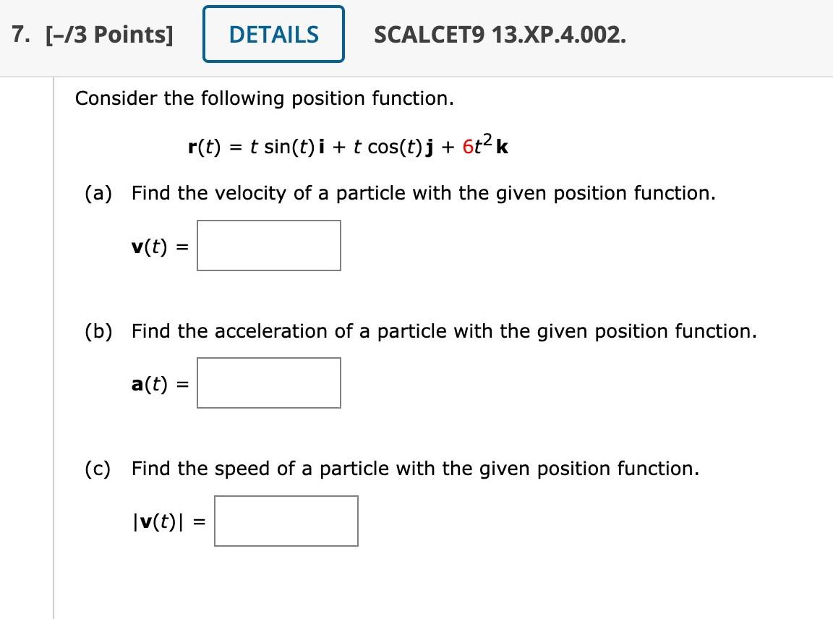Click part (a) label
The image size is (833, 619).
coord(99,193)
